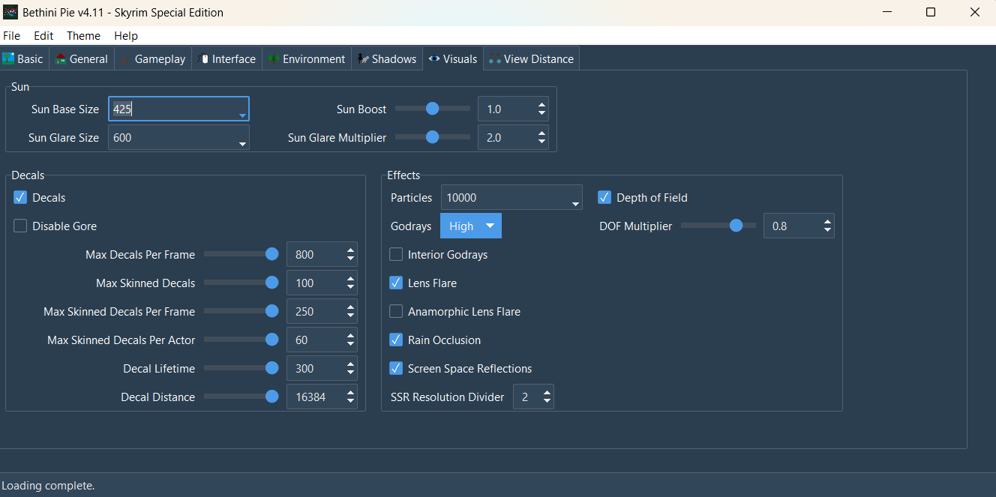
Task: Click the SSR Resolution Divider label
Action: tap(448, 397)
